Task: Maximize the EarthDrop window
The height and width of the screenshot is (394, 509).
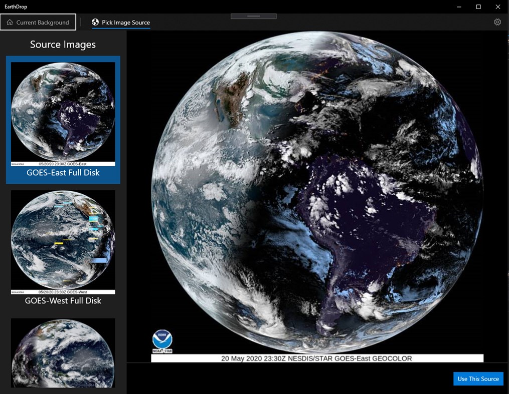Action: (478, 7)
